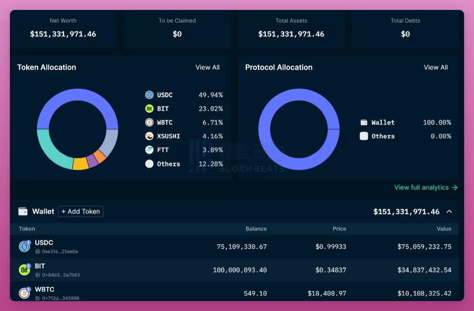Click the To be Claimed card
The width and height of the screenshot is (474, 311).
(x=177, y=29)
